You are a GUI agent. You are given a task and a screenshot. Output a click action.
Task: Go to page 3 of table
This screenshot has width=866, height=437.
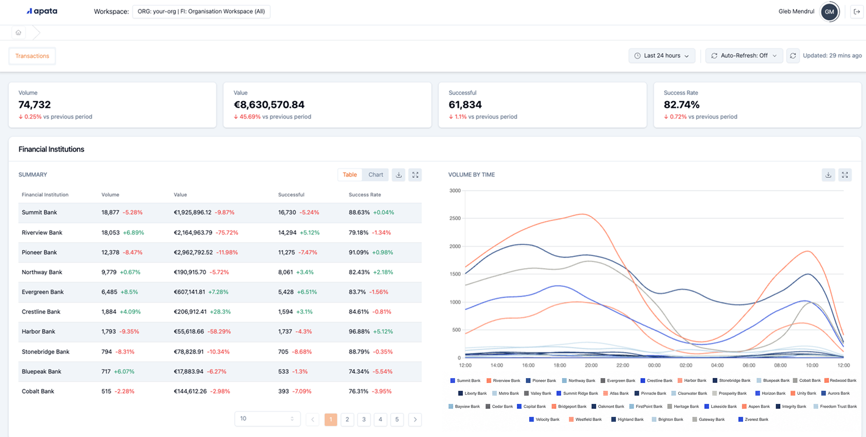[364, 420]
